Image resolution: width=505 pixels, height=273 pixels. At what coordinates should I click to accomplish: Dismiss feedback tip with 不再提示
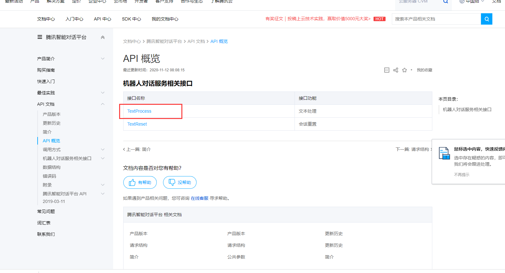point(462,175)
